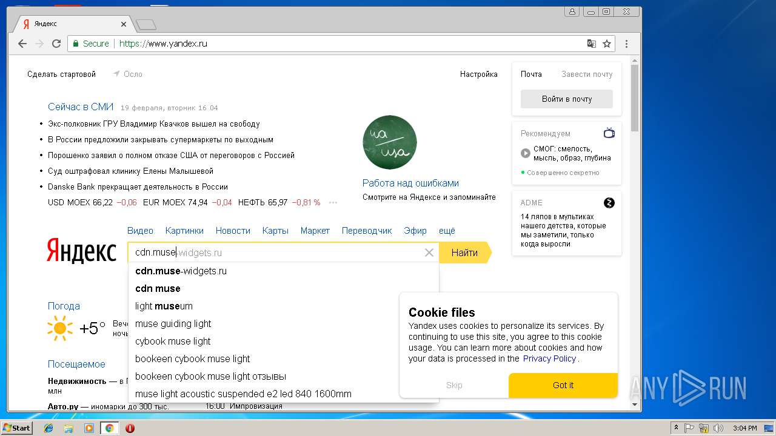Open media player from taskbar
The width and height of the screenshot is (776, 436).
click(89, 428)
